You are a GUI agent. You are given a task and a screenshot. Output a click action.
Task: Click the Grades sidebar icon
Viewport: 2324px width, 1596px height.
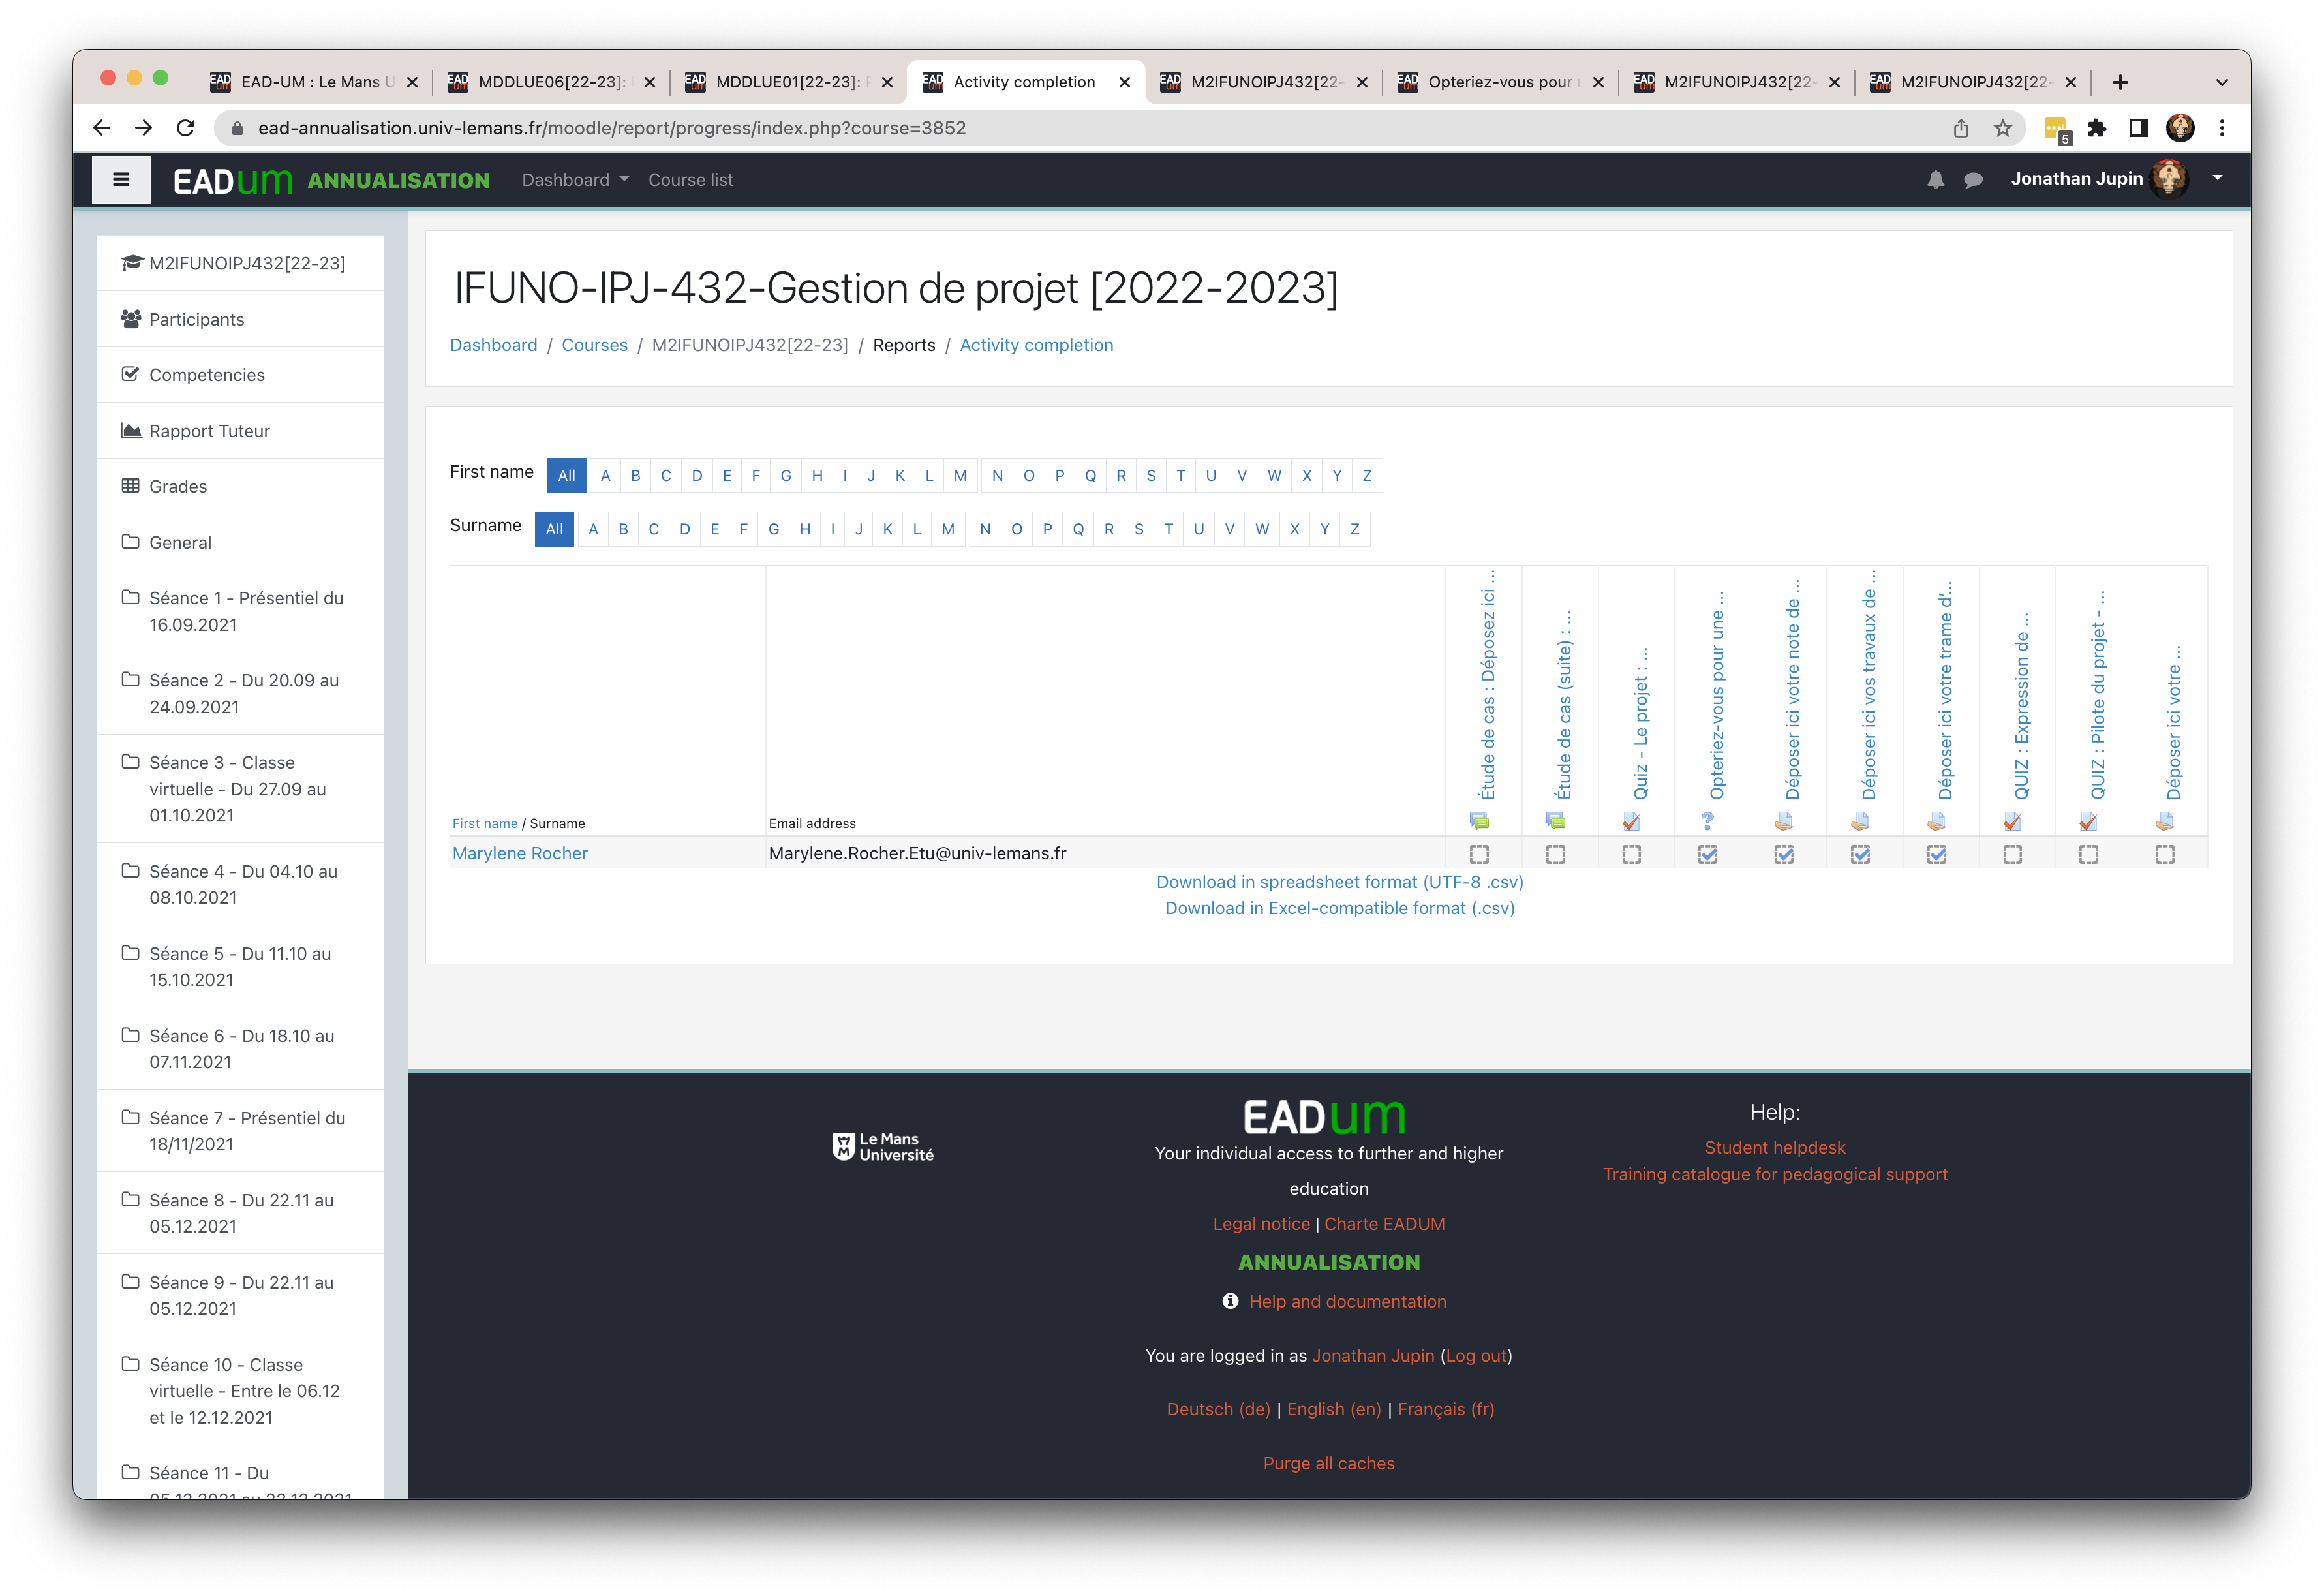coord(131,486)
